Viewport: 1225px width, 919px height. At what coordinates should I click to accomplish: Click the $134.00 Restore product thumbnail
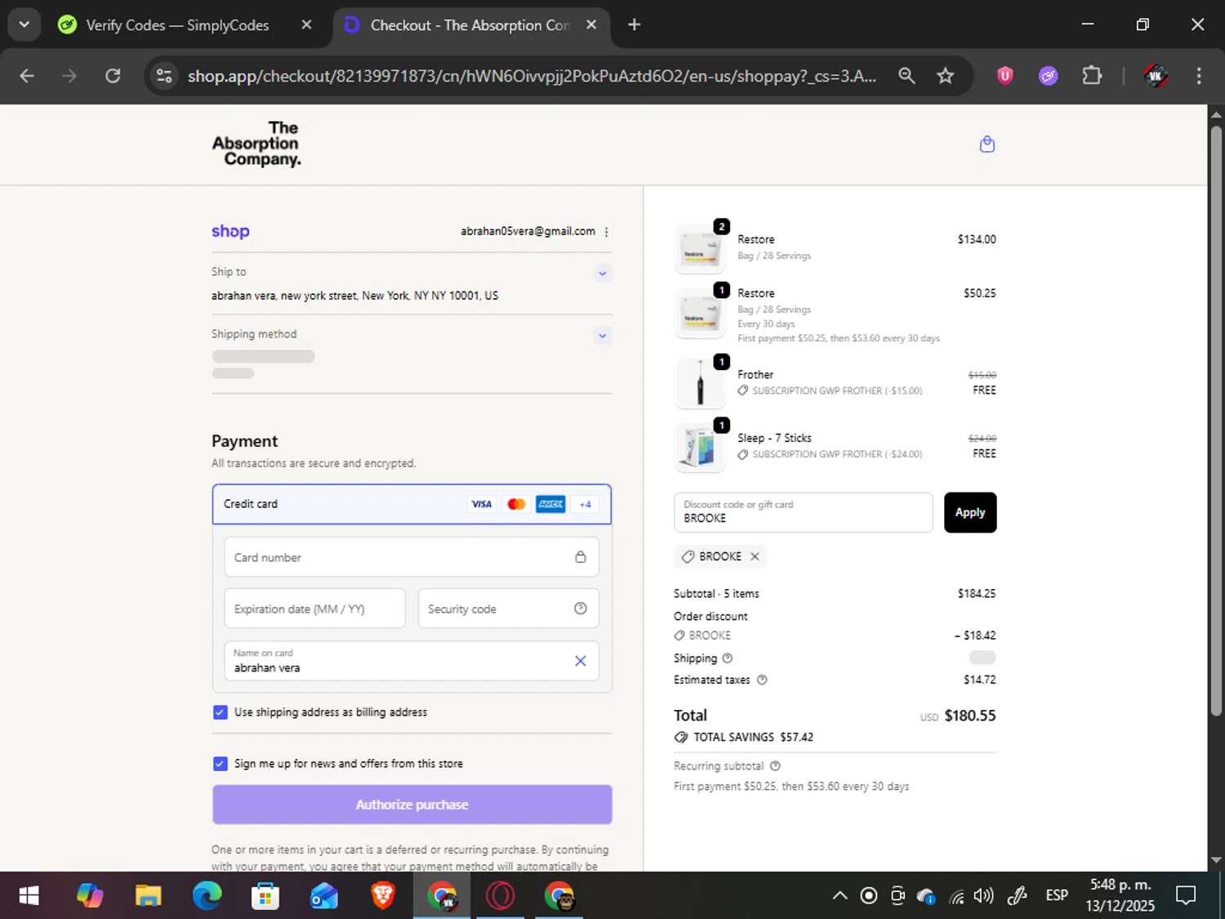click(x=700, y=248)
